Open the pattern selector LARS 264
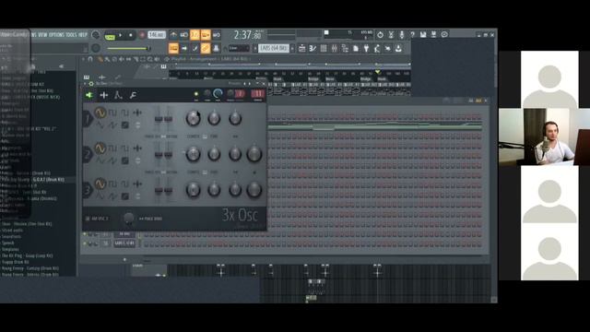590x332 pixels. pyautogui.click(x=274, y=48)
